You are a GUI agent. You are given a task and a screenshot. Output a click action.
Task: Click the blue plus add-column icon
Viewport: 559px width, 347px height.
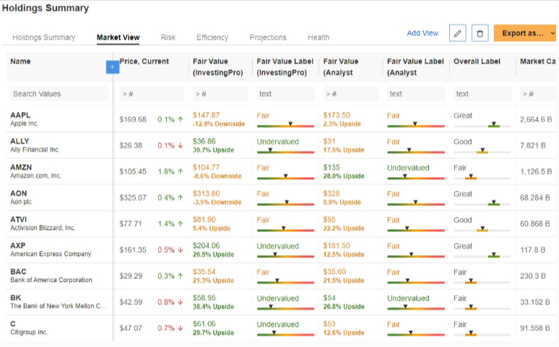[112, 67]
